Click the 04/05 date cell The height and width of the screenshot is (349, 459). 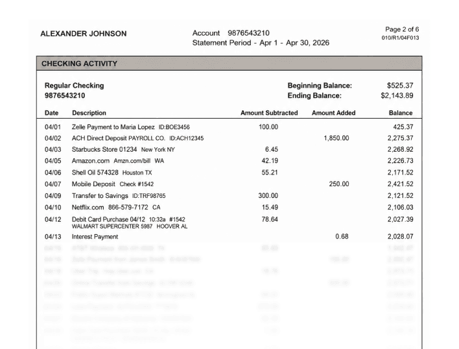[x=53, y=161]
